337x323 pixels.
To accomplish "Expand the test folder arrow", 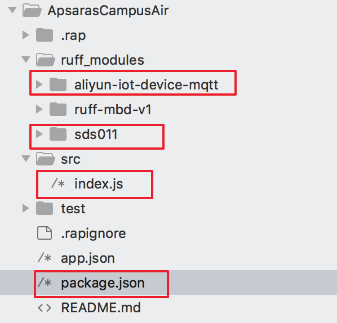I will click(26, 208).
